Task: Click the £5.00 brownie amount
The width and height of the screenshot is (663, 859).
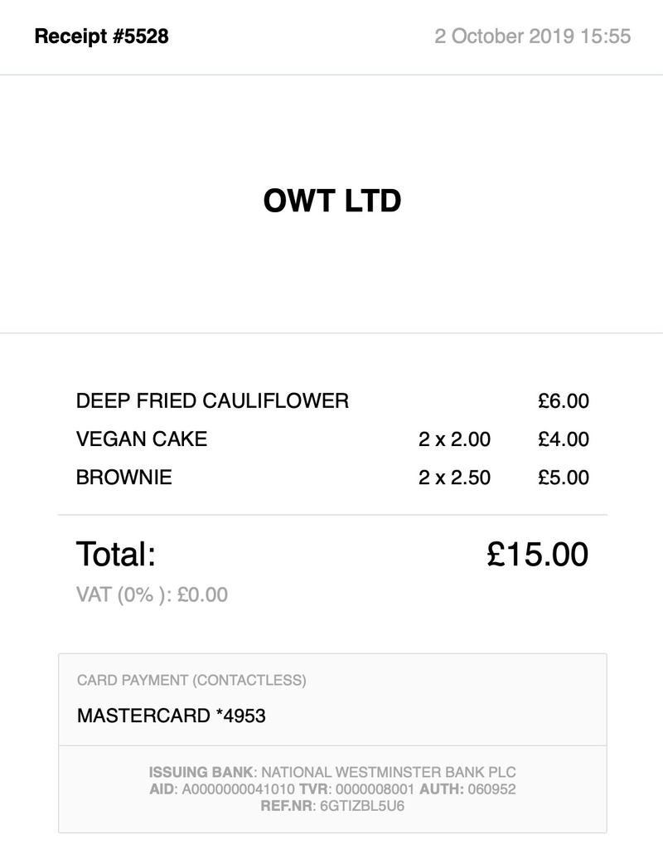Action: 564,478
